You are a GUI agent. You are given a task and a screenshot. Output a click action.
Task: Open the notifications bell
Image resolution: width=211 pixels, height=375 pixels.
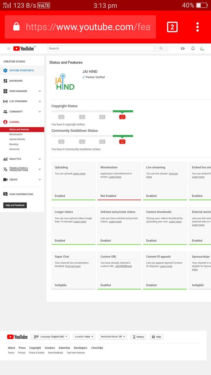[x=193, y=48]
